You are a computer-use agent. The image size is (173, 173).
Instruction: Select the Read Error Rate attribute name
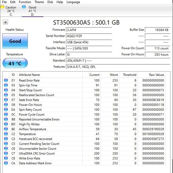(x=29, y=80)
